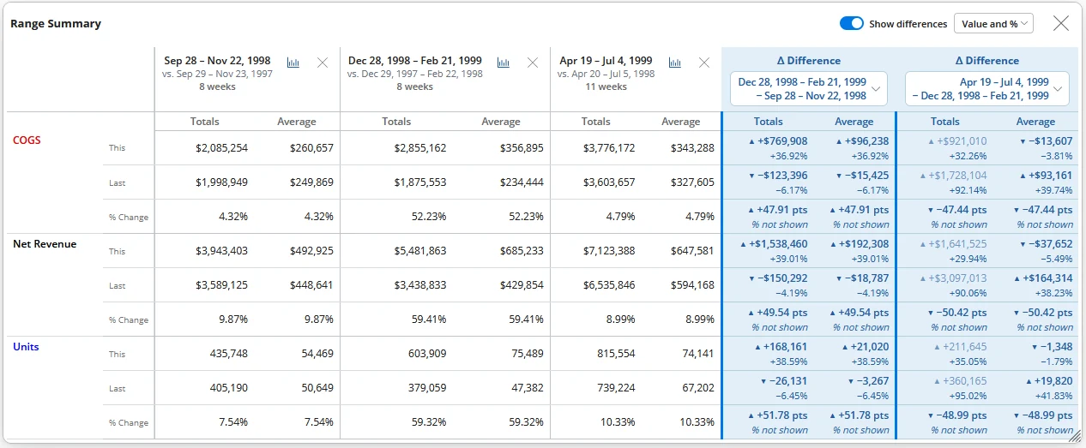The height and width of the screenshot is (448, 1086).
Task: Click the +19,820 units difference
Action: tap(1053, 381)
